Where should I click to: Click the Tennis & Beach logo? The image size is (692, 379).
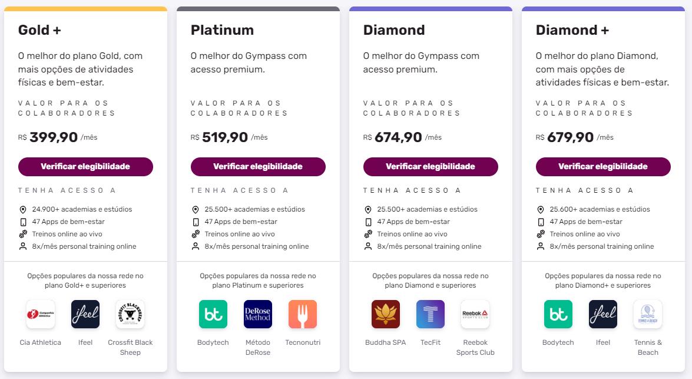pyautogui.click(x=648, y=314)
